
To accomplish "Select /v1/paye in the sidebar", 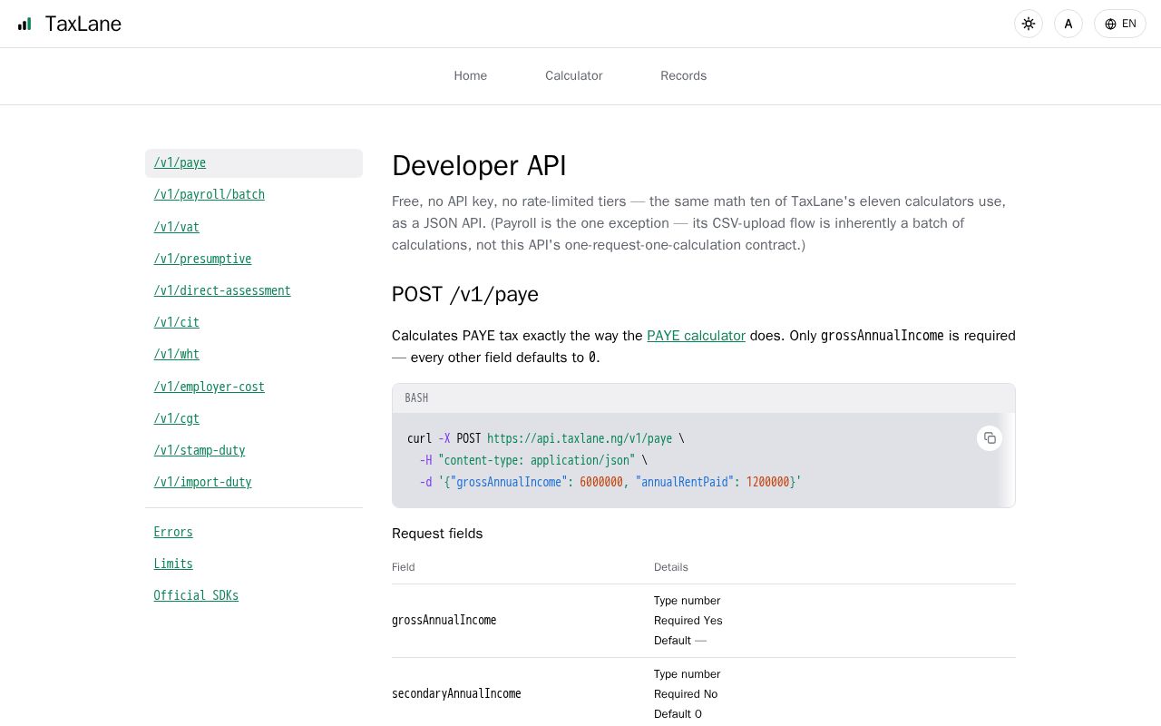I will point(254,163).
